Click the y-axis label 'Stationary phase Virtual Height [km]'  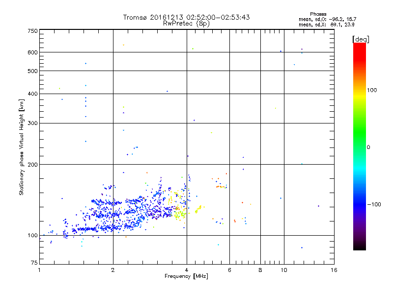[x=22, y=147]
